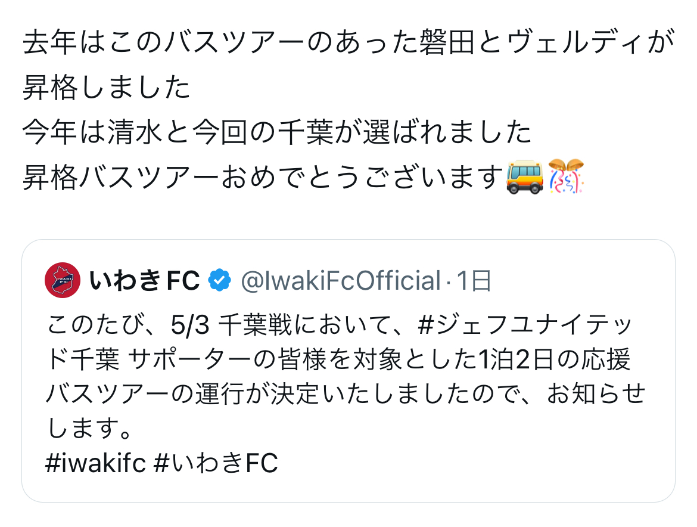The image size is (697, 527).
Task: Open the いわきFC round crest avatar
Action: 62,280
